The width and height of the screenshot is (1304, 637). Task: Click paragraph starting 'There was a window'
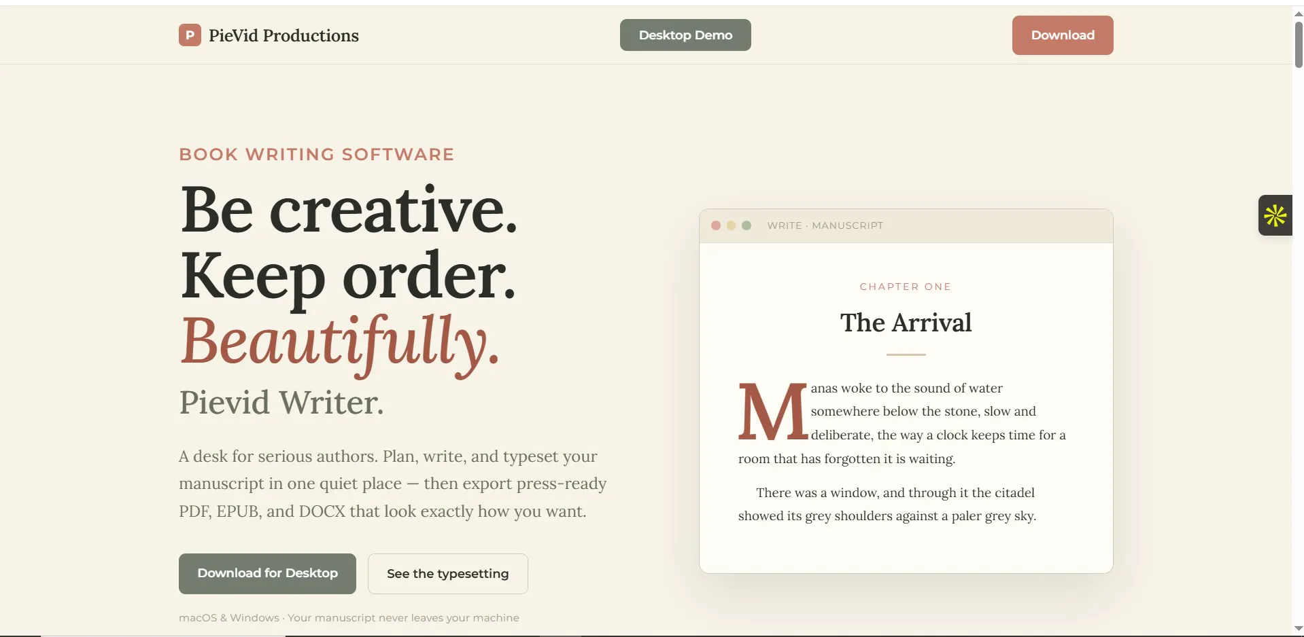(x=887, y=504)
